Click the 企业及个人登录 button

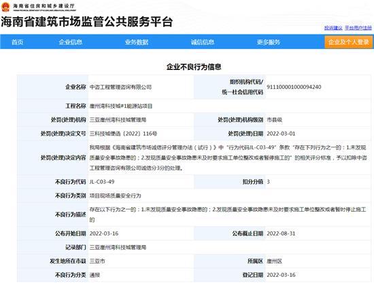[349, 42]
